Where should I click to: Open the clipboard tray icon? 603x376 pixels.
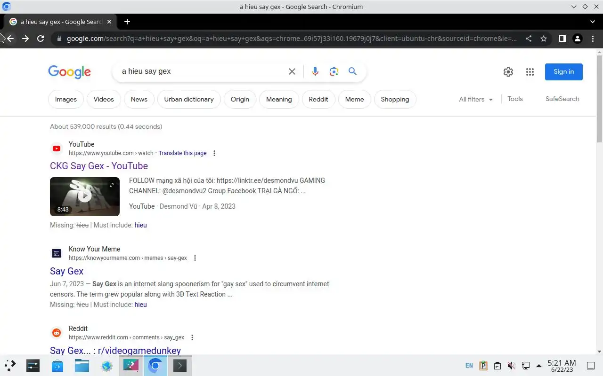(497, 366)
